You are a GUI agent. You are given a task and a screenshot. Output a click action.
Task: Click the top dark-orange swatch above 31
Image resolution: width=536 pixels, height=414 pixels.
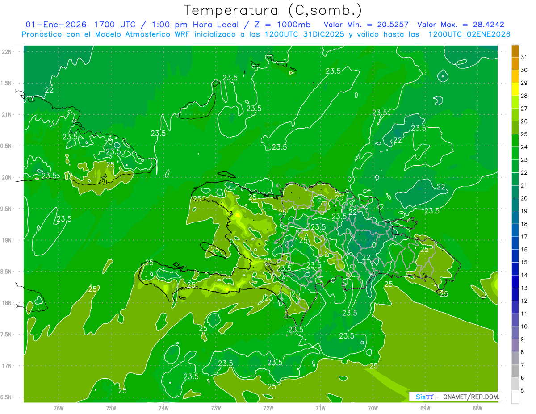tap(515, 51)
